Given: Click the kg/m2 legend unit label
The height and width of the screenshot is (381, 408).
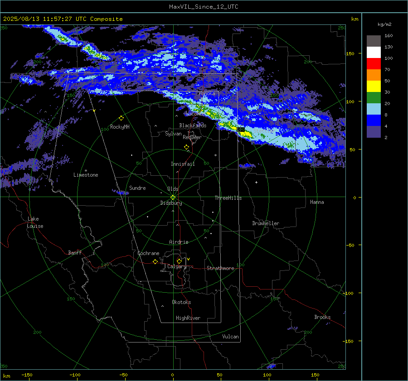Looking at the screenshot, I should tap(384, 24).
